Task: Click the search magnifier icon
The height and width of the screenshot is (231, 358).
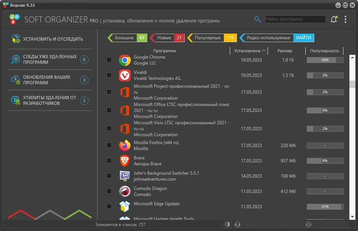Action: 257,19
